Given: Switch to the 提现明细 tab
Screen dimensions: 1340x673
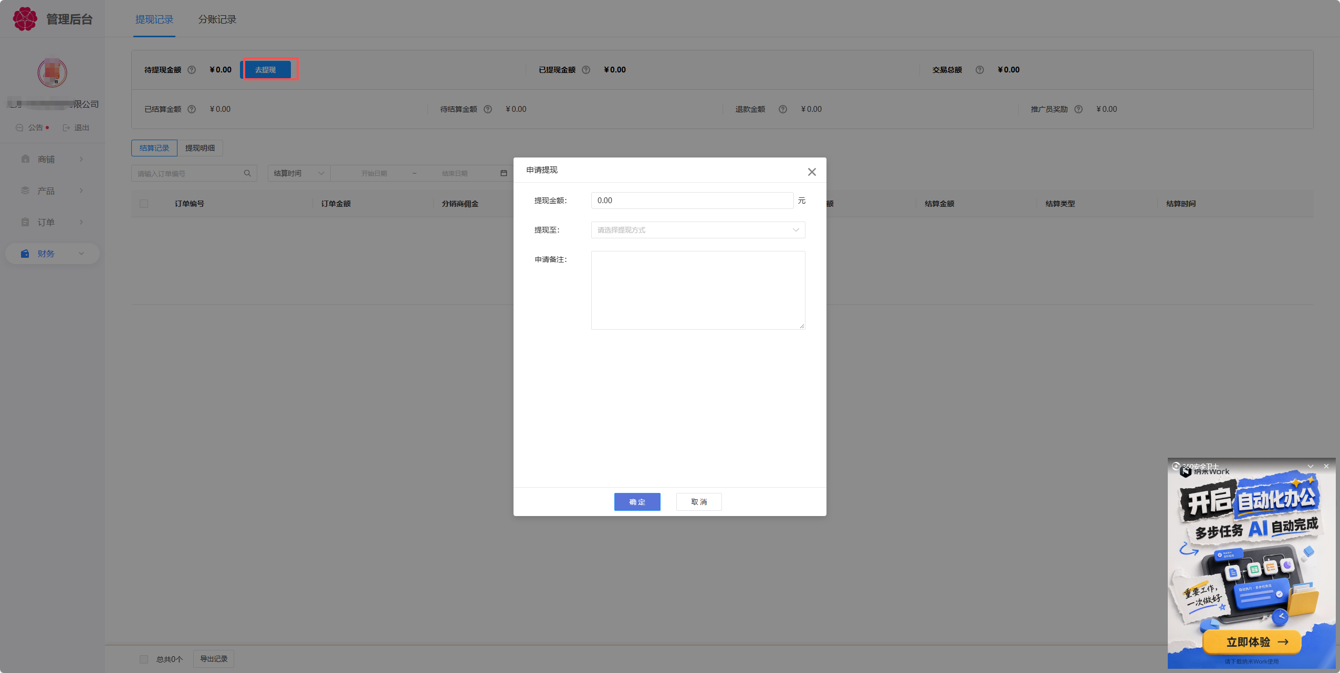Looking at the screenshot, I should pos(200,148).
